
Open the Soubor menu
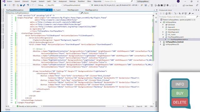click(x=9, y=1)
